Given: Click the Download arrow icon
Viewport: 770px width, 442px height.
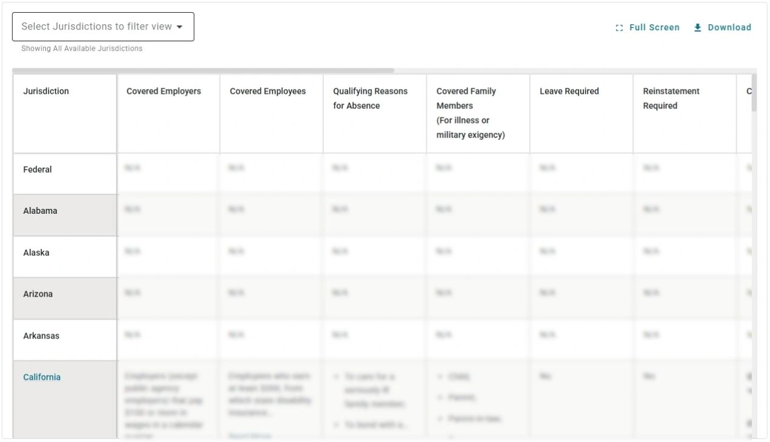Looking at the screenshot, I should coord(697,27).
